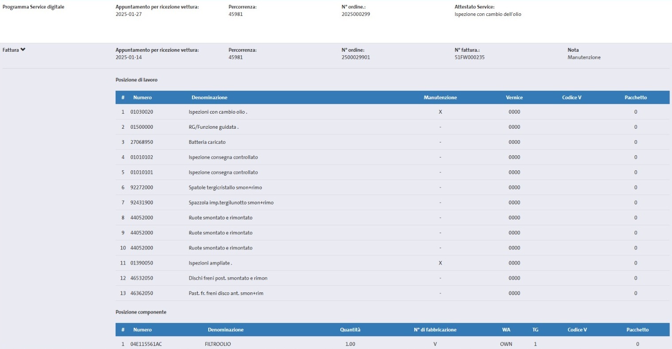Screen dimensions: 672x349
Task: Click the N° di fabbricazione header
Action: tap(435, 330)
